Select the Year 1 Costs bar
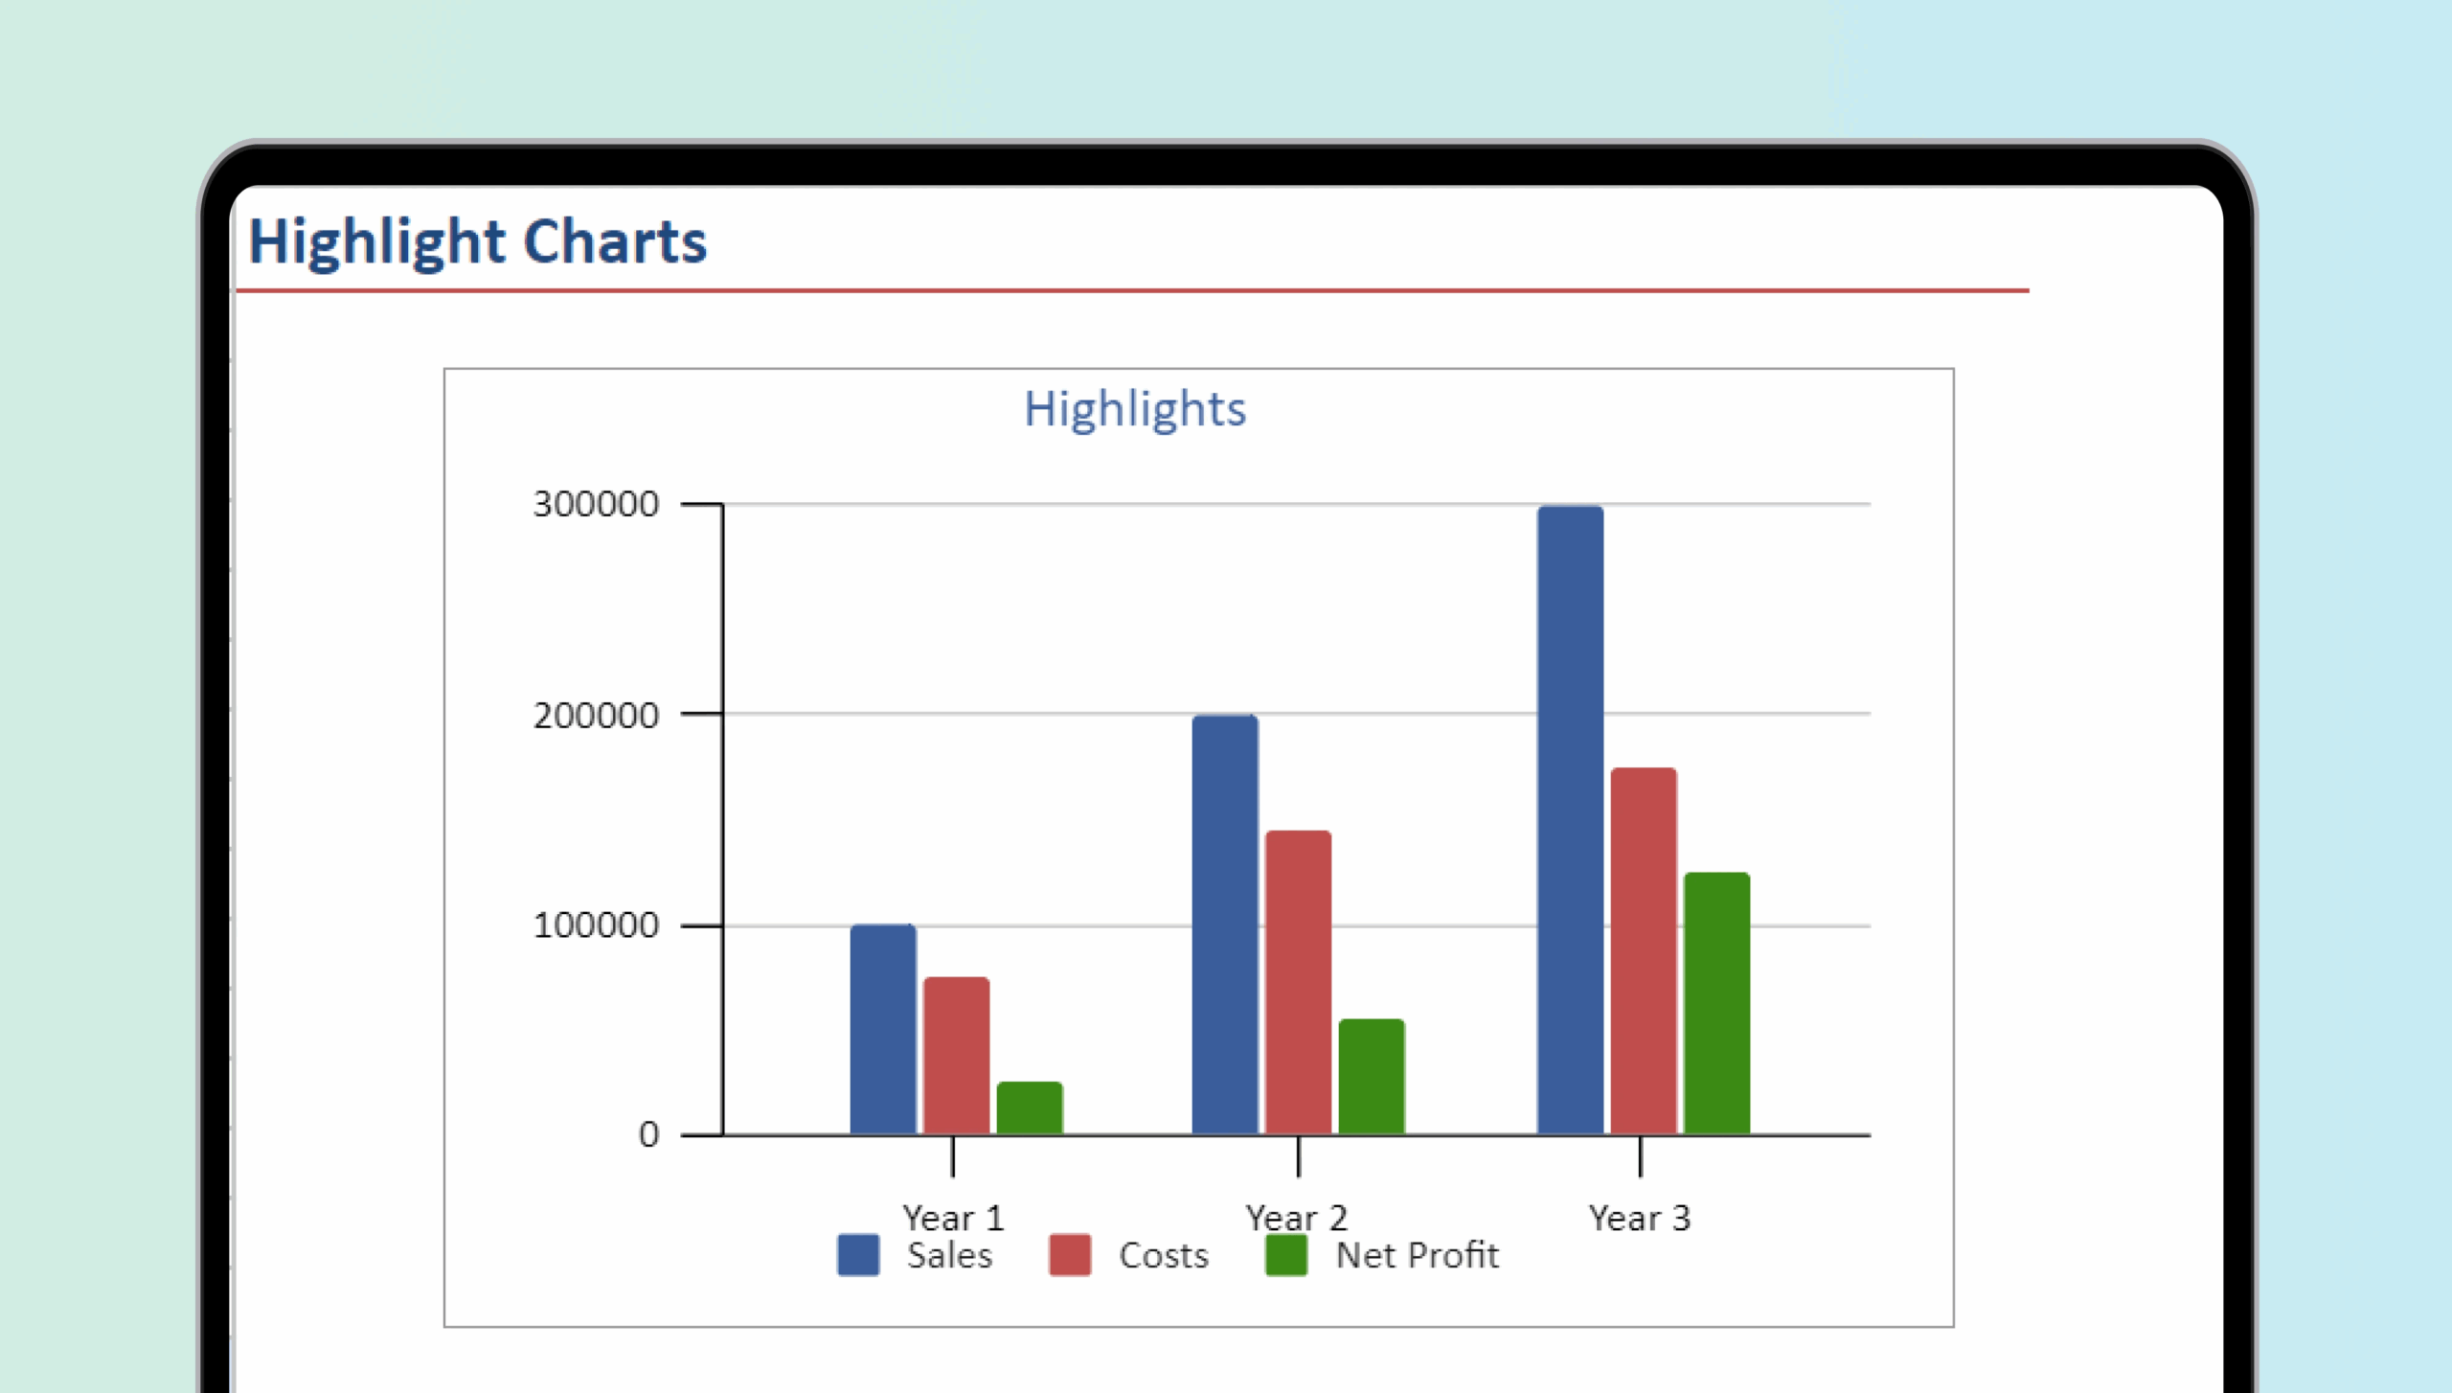The width and height of the screenshot is (2452, 1393). click(x=956, y=1056)
